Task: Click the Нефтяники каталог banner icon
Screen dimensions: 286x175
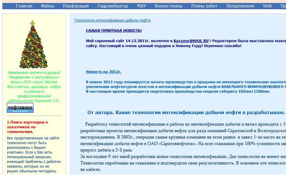Action: [20, 108]
